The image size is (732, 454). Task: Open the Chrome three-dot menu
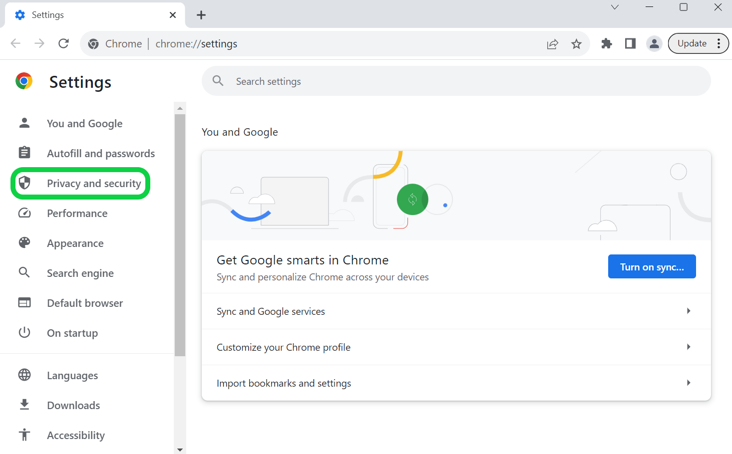tap(719, 43)
